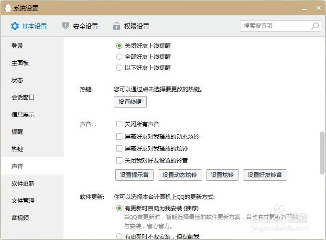This screenshot has width=326, height=240.
Task: Open the 热键 sidebar section
Action: click(32, 149)
